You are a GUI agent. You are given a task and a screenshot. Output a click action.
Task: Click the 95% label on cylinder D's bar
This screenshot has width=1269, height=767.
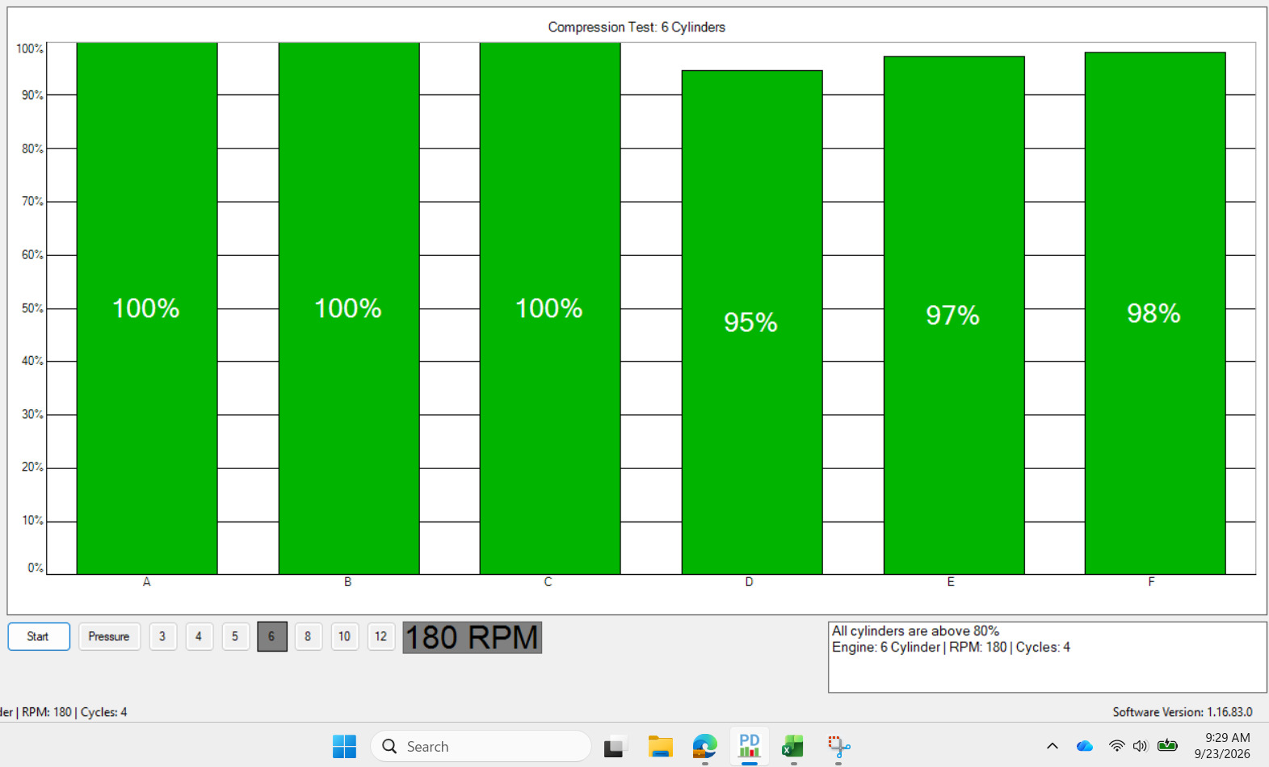(x=750, y=322)
